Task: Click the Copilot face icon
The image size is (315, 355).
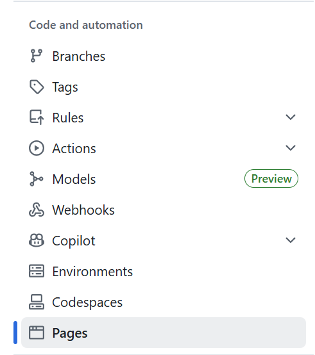Action: 37,240
